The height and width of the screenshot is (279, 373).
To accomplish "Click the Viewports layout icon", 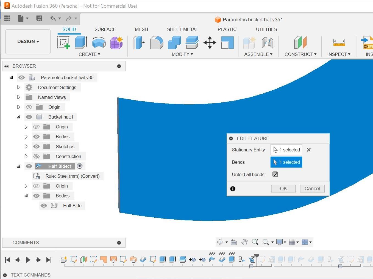I will point(305,242).
